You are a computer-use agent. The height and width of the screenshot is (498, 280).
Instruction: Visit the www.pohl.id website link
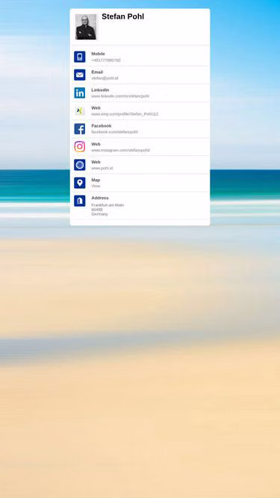point(102,168)
